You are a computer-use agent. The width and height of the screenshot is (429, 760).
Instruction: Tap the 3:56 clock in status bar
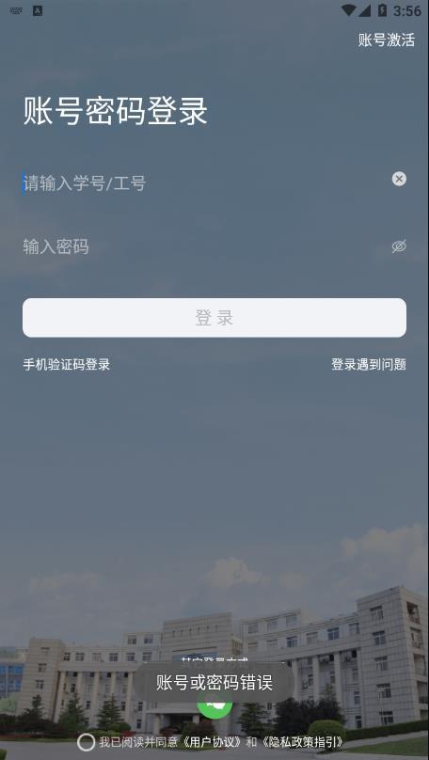pos(407,10)
